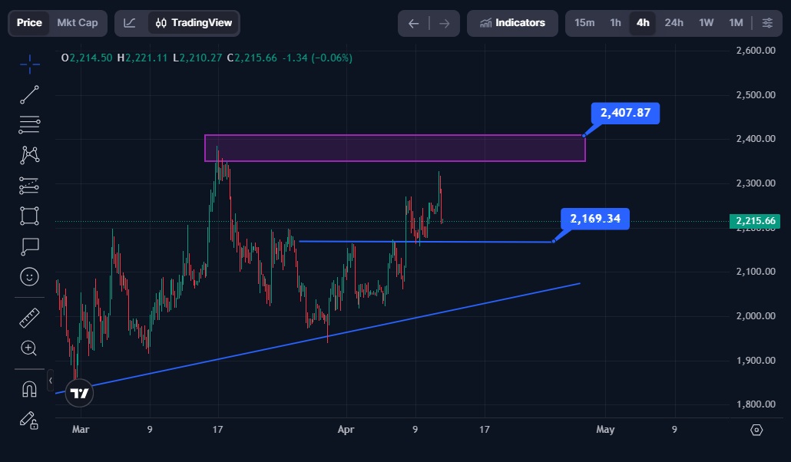Image resolution: width=791 pixels, height=462 pixels.
Task: Open the emoji and icons tool
Action: pos(29,276)
